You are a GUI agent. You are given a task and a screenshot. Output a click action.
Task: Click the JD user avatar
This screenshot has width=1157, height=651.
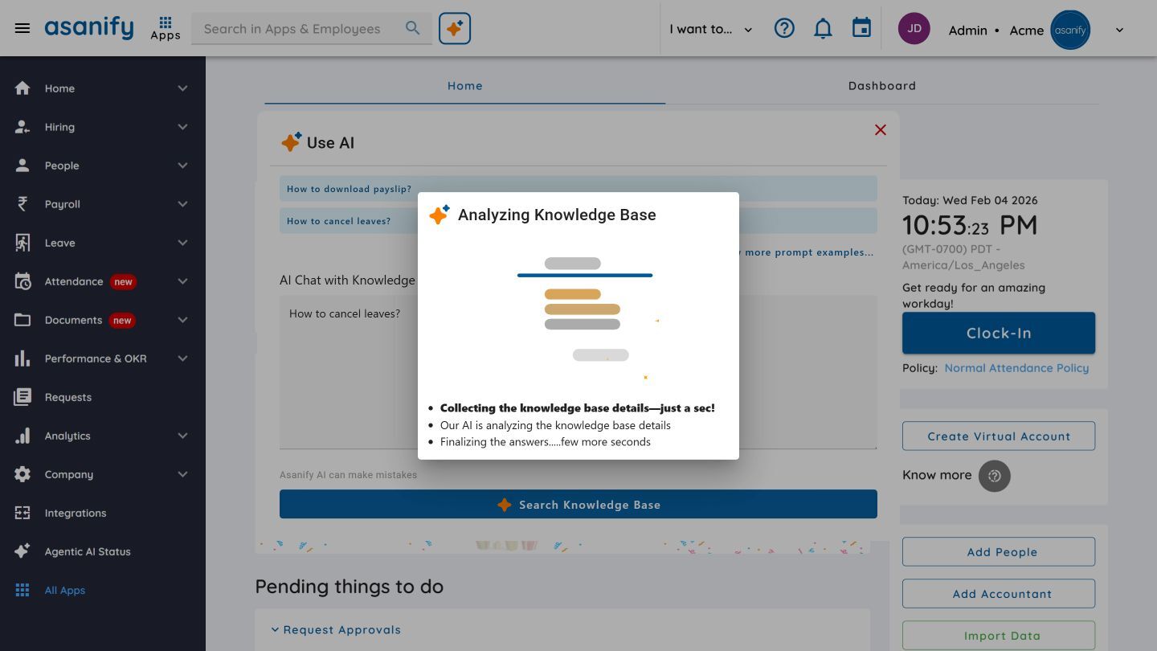[x=914, y=29]
